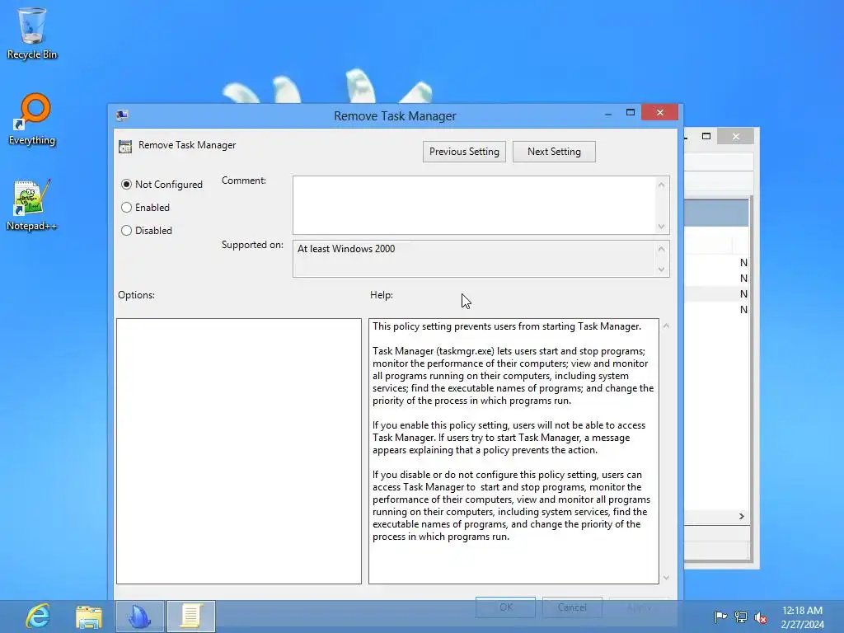Click the OK button

[x=505, y=607]
